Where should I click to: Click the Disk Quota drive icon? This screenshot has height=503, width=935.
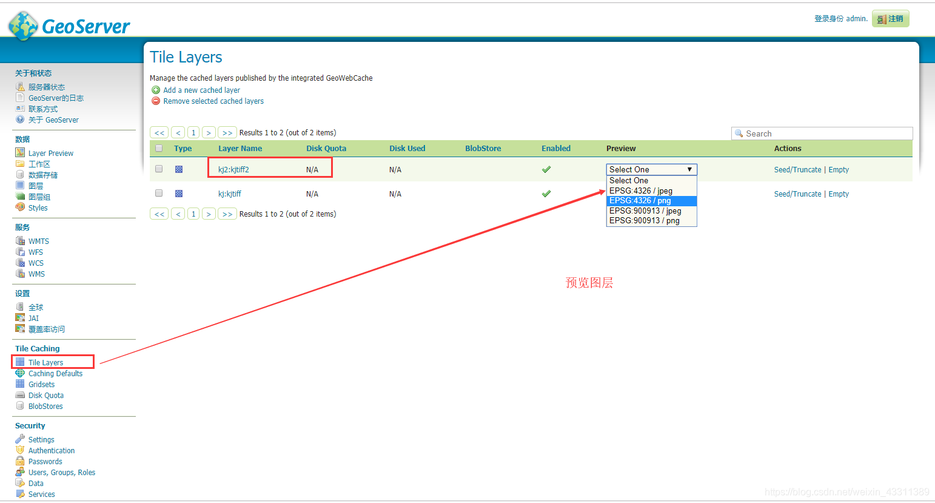coord(20,395)
